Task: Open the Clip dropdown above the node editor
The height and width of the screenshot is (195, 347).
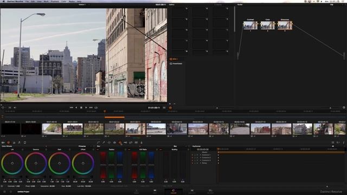Action: click(x=332, y=5)
